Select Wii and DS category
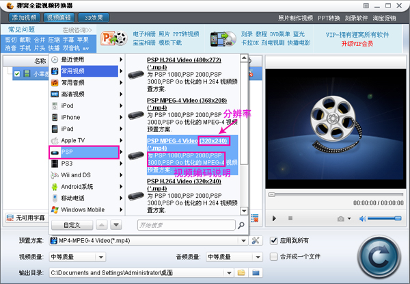This screenshot has width=410, height=284. [87, 175]
